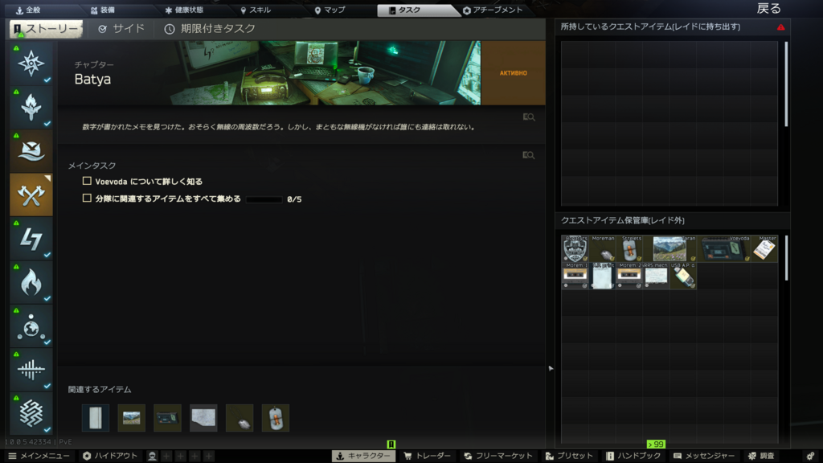Switch to the サイド tasks tab
The image size is (823, 463).
pos(121,29)
